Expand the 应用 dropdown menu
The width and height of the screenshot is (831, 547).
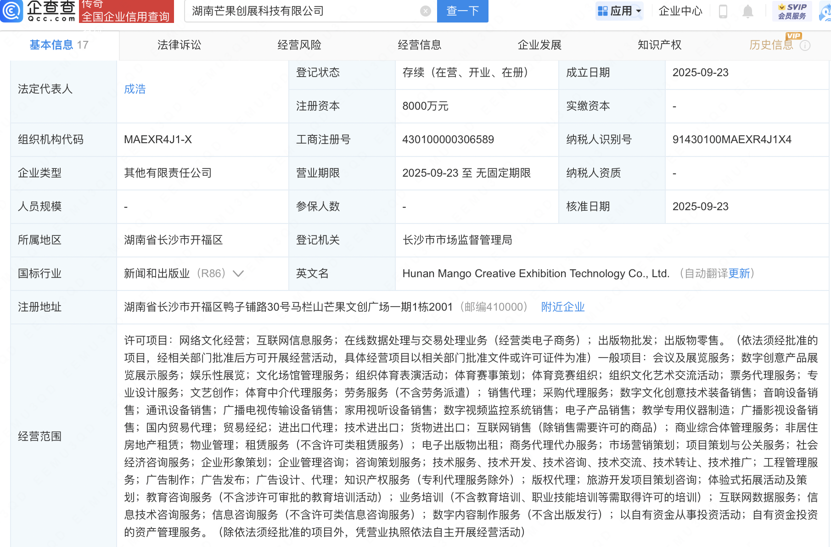(619, 11)
